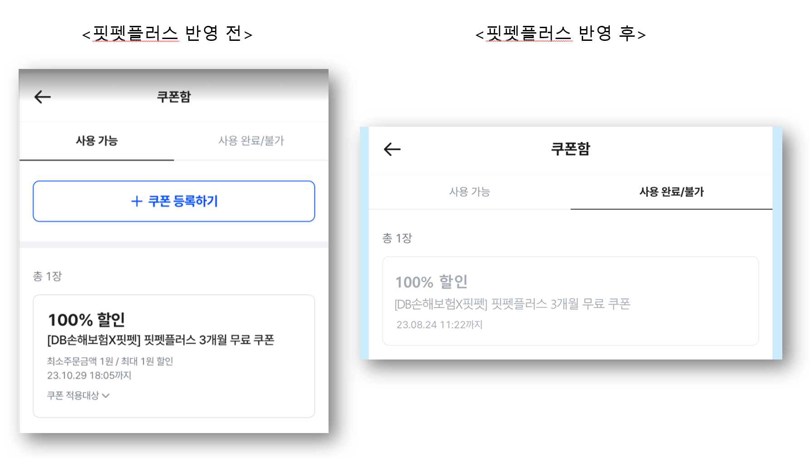This screenshot has height=458, width=810.
Task: Click the expired coupon name in right screen
Action: pos(512,304)
